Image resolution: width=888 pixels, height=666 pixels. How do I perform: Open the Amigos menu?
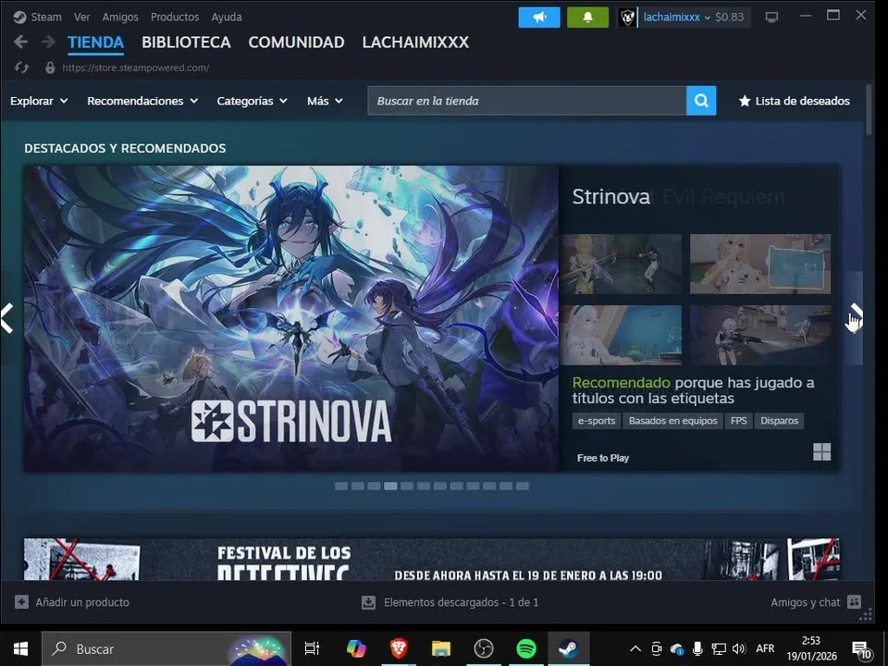pos(120,17)
